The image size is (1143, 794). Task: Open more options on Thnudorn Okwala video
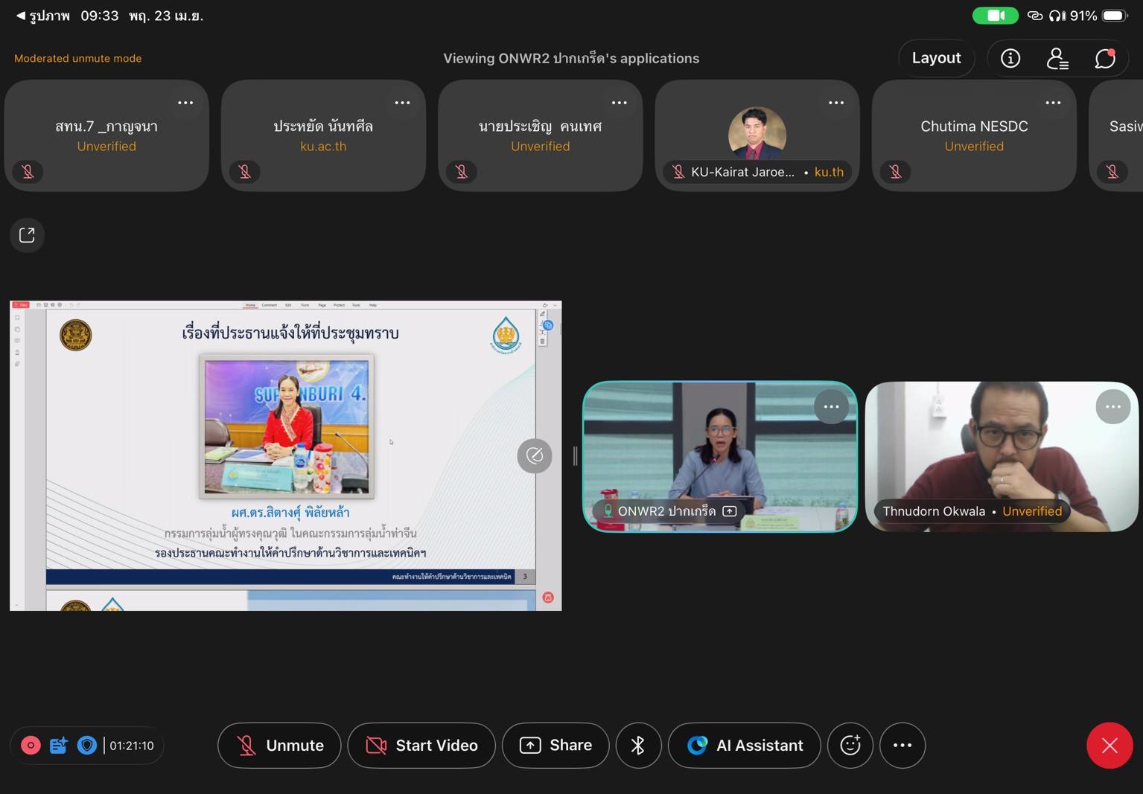coord(1112,406)
